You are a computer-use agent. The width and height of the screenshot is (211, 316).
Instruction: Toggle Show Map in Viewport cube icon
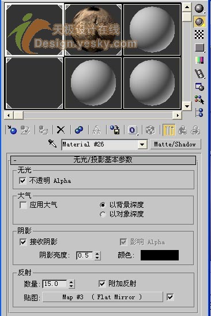click(x=150, y=130)
